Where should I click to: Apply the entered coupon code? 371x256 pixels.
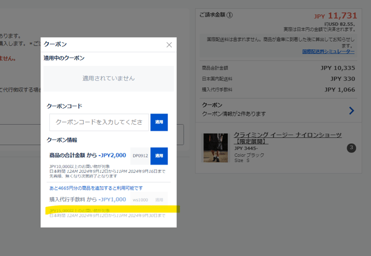pos(159,122)
